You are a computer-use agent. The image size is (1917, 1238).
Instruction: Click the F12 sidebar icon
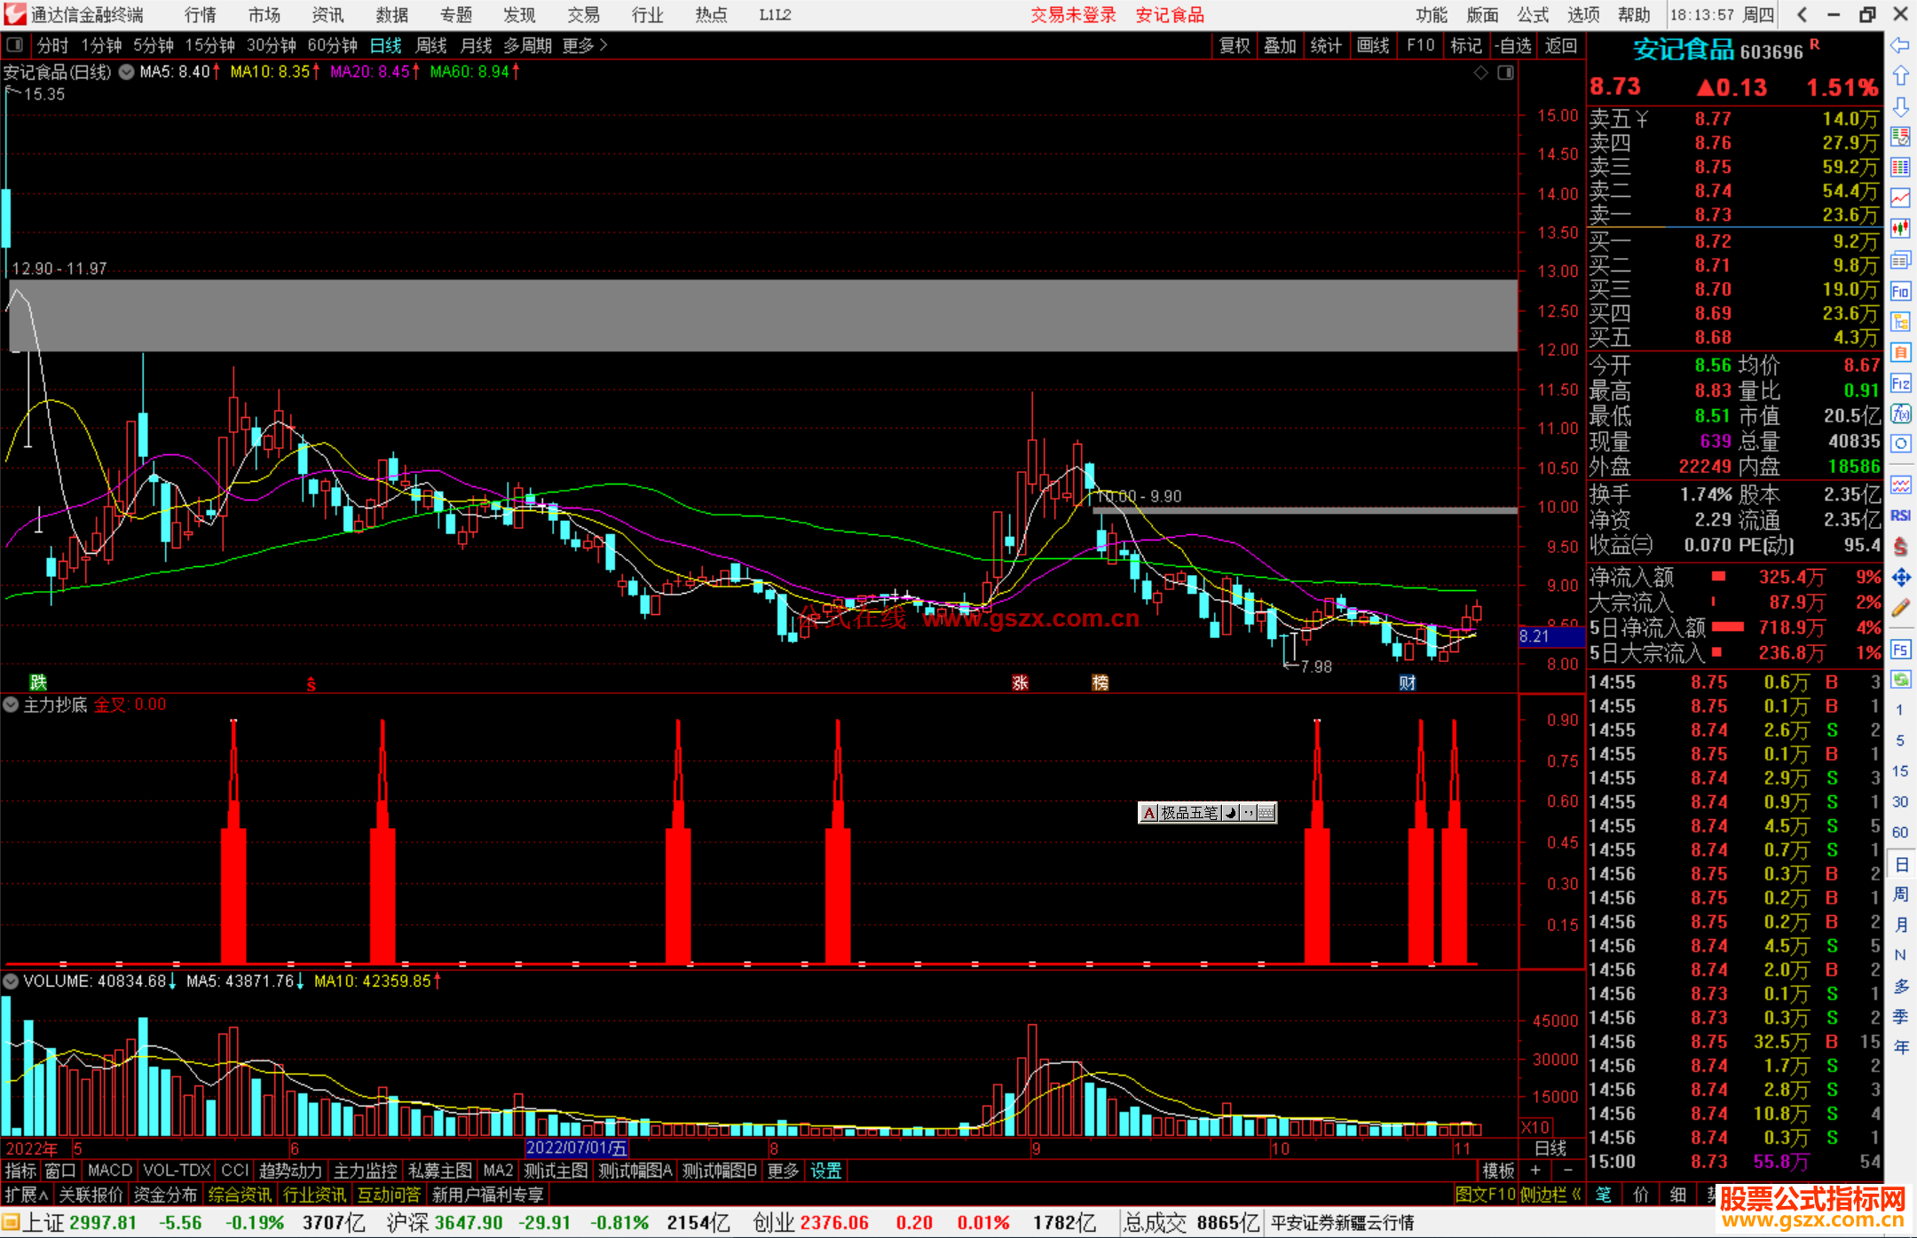(1899, 383)
